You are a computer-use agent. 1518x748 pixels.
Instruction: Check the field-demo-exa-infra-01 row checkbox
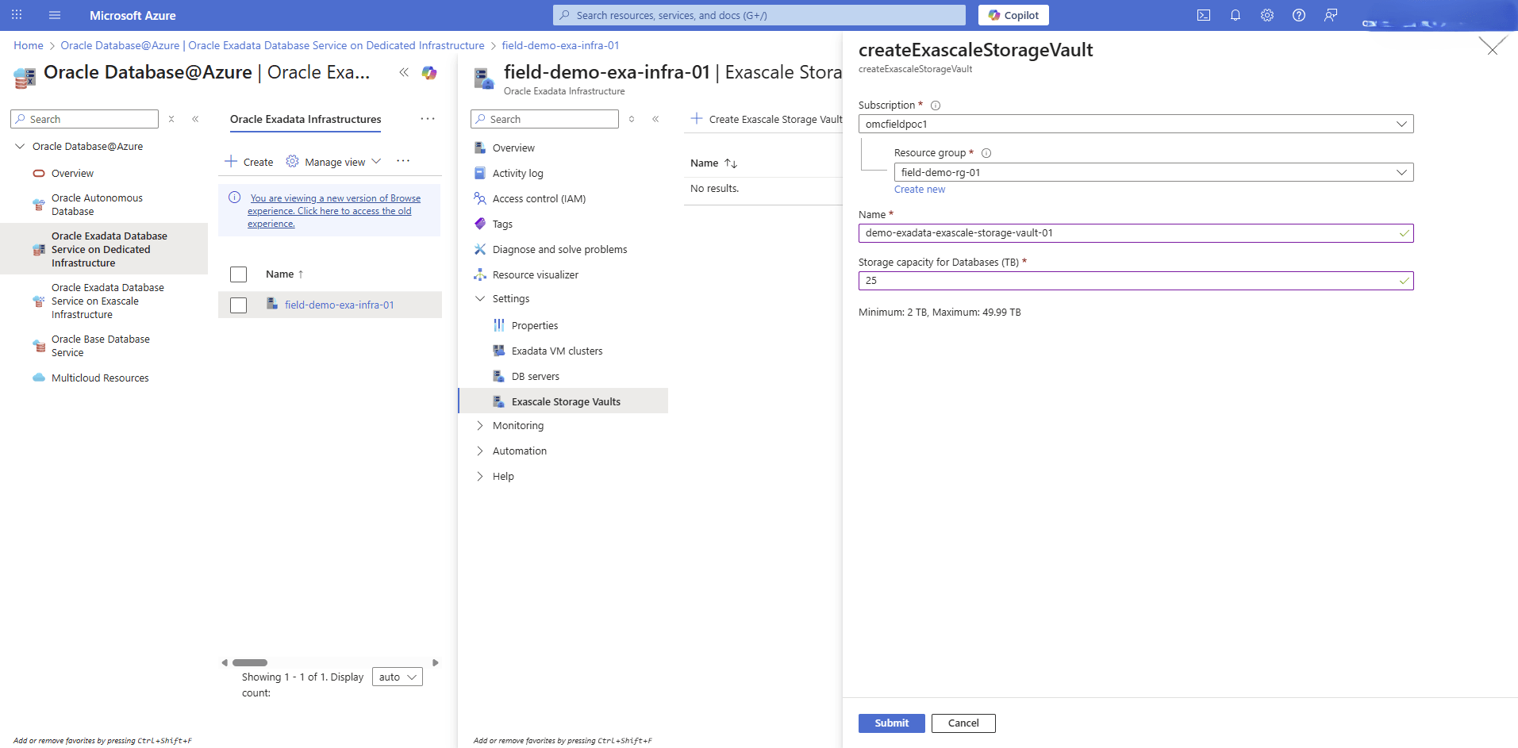pyautogui.click(x=238, y=305)
